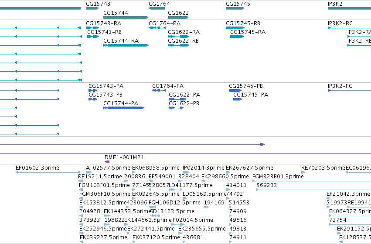Click the 200836 feature label
Screen dimensions: 371x244
point(134,177)
